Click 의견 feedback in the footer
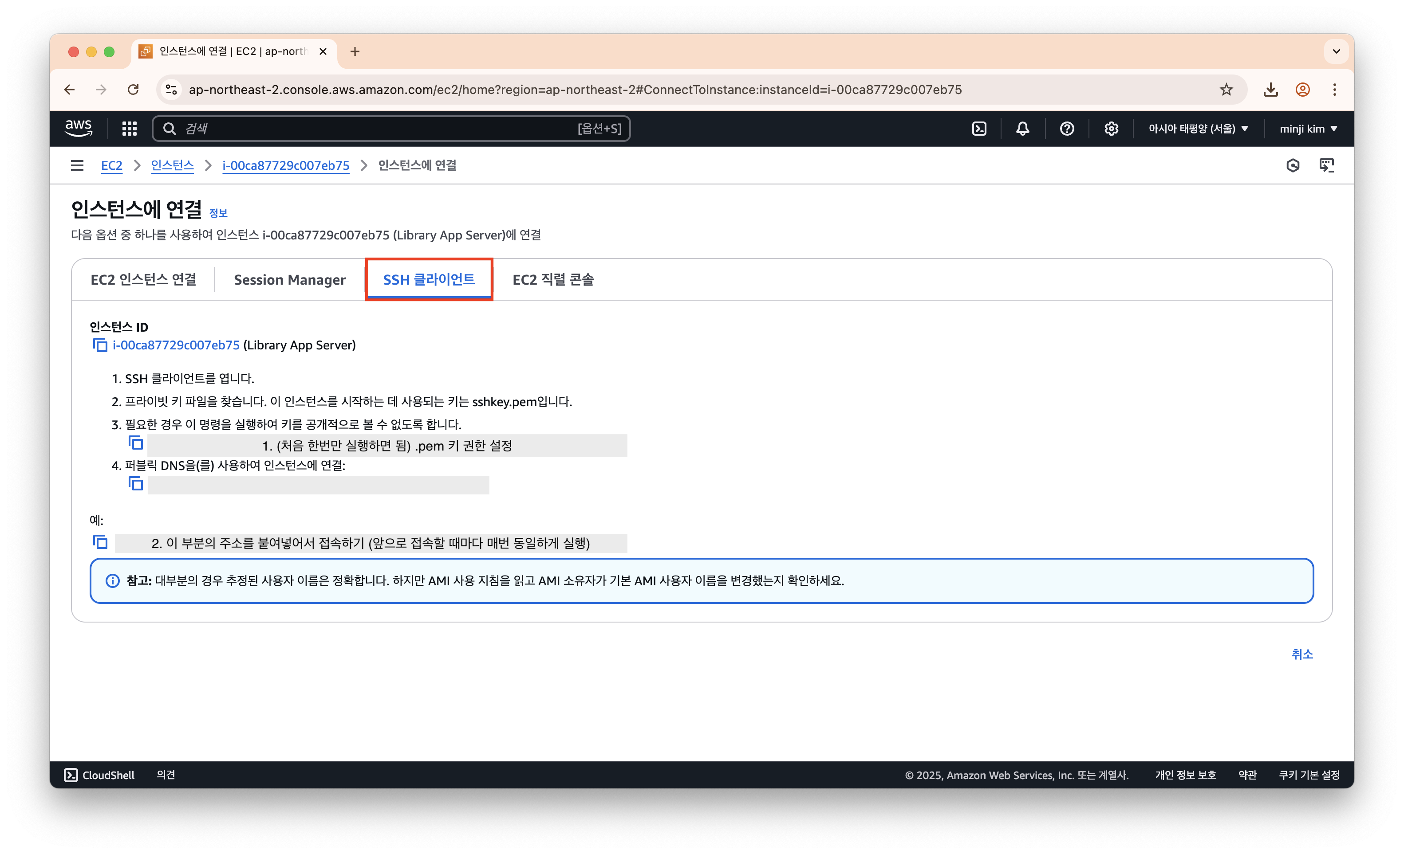 [166, 775]
